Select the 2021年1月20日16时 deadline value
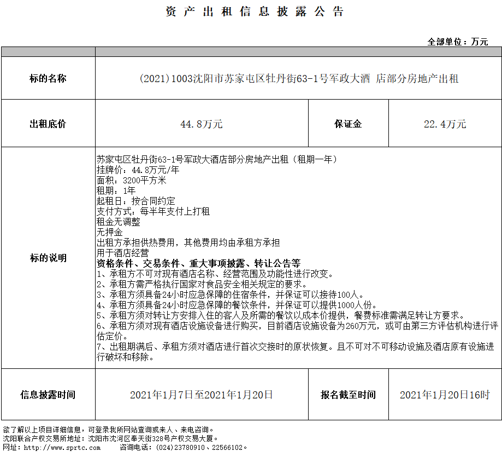 445,395
